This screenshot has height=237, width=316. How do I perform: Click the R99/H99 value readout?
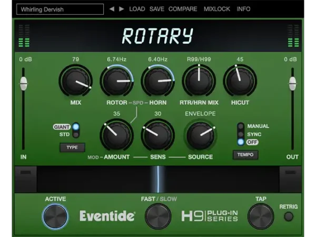click(199, 59)
